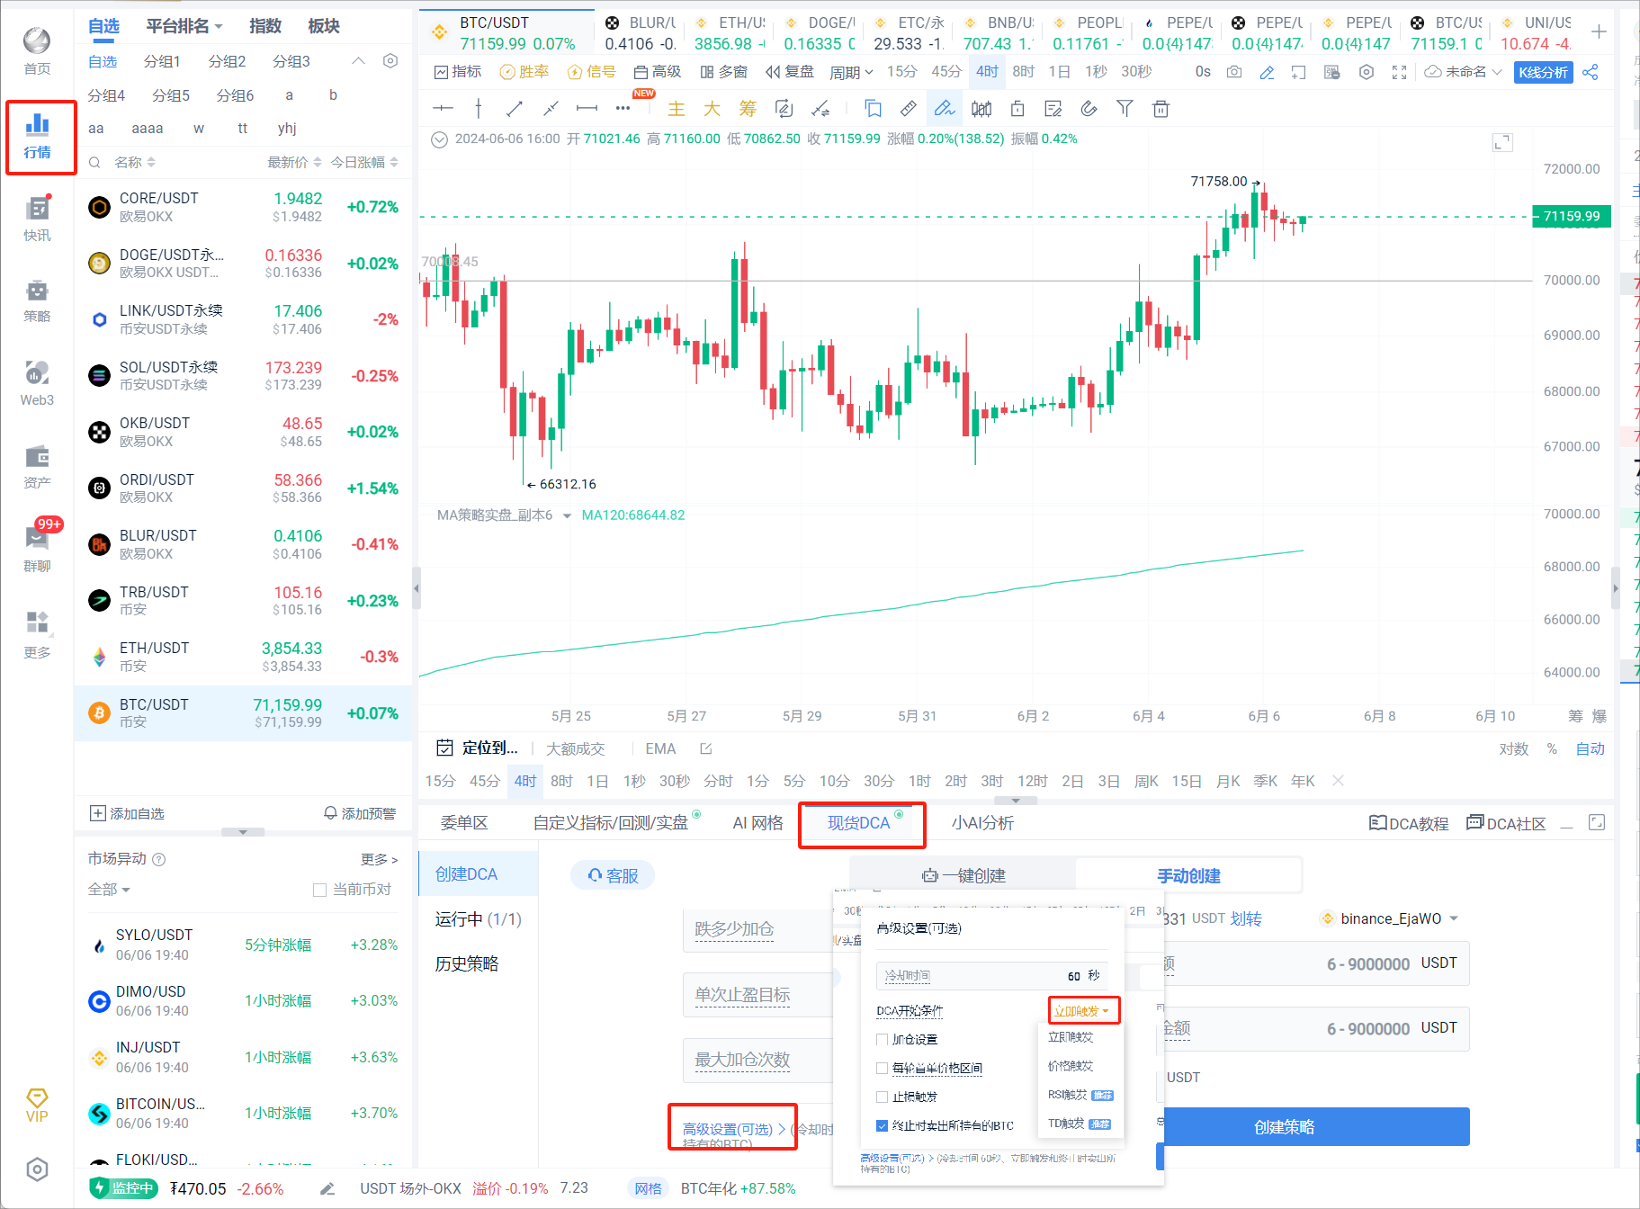Check the 当前币对 checkbox

(319, 890)
